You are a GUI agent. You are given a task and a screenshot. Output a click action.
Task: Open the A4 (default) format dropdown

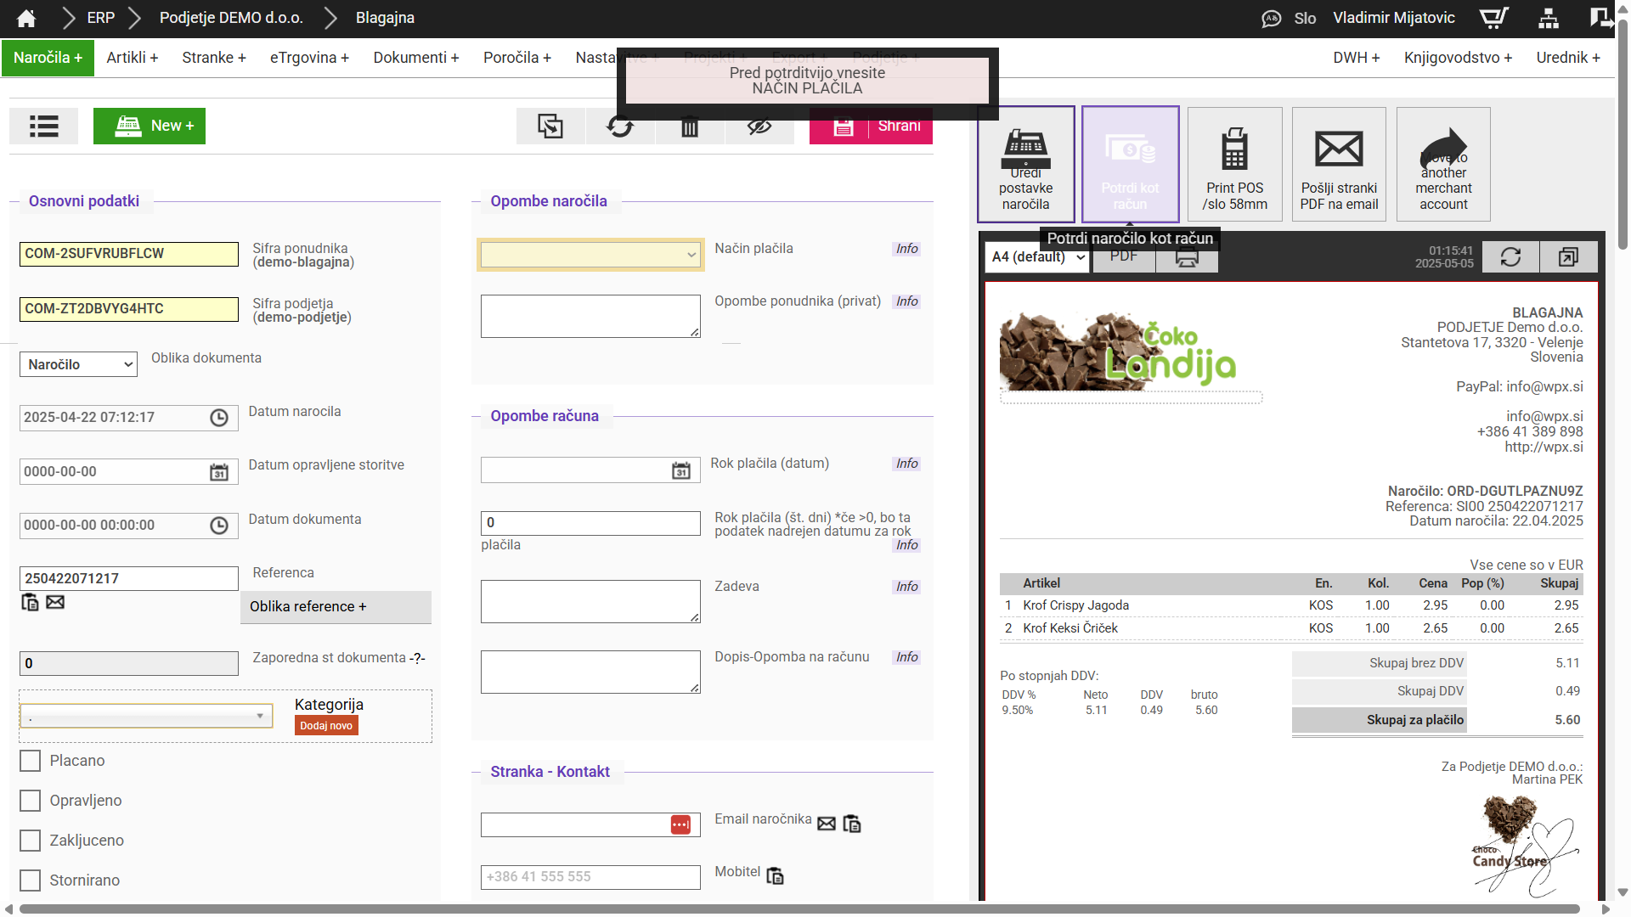(x=1038, y=257)
